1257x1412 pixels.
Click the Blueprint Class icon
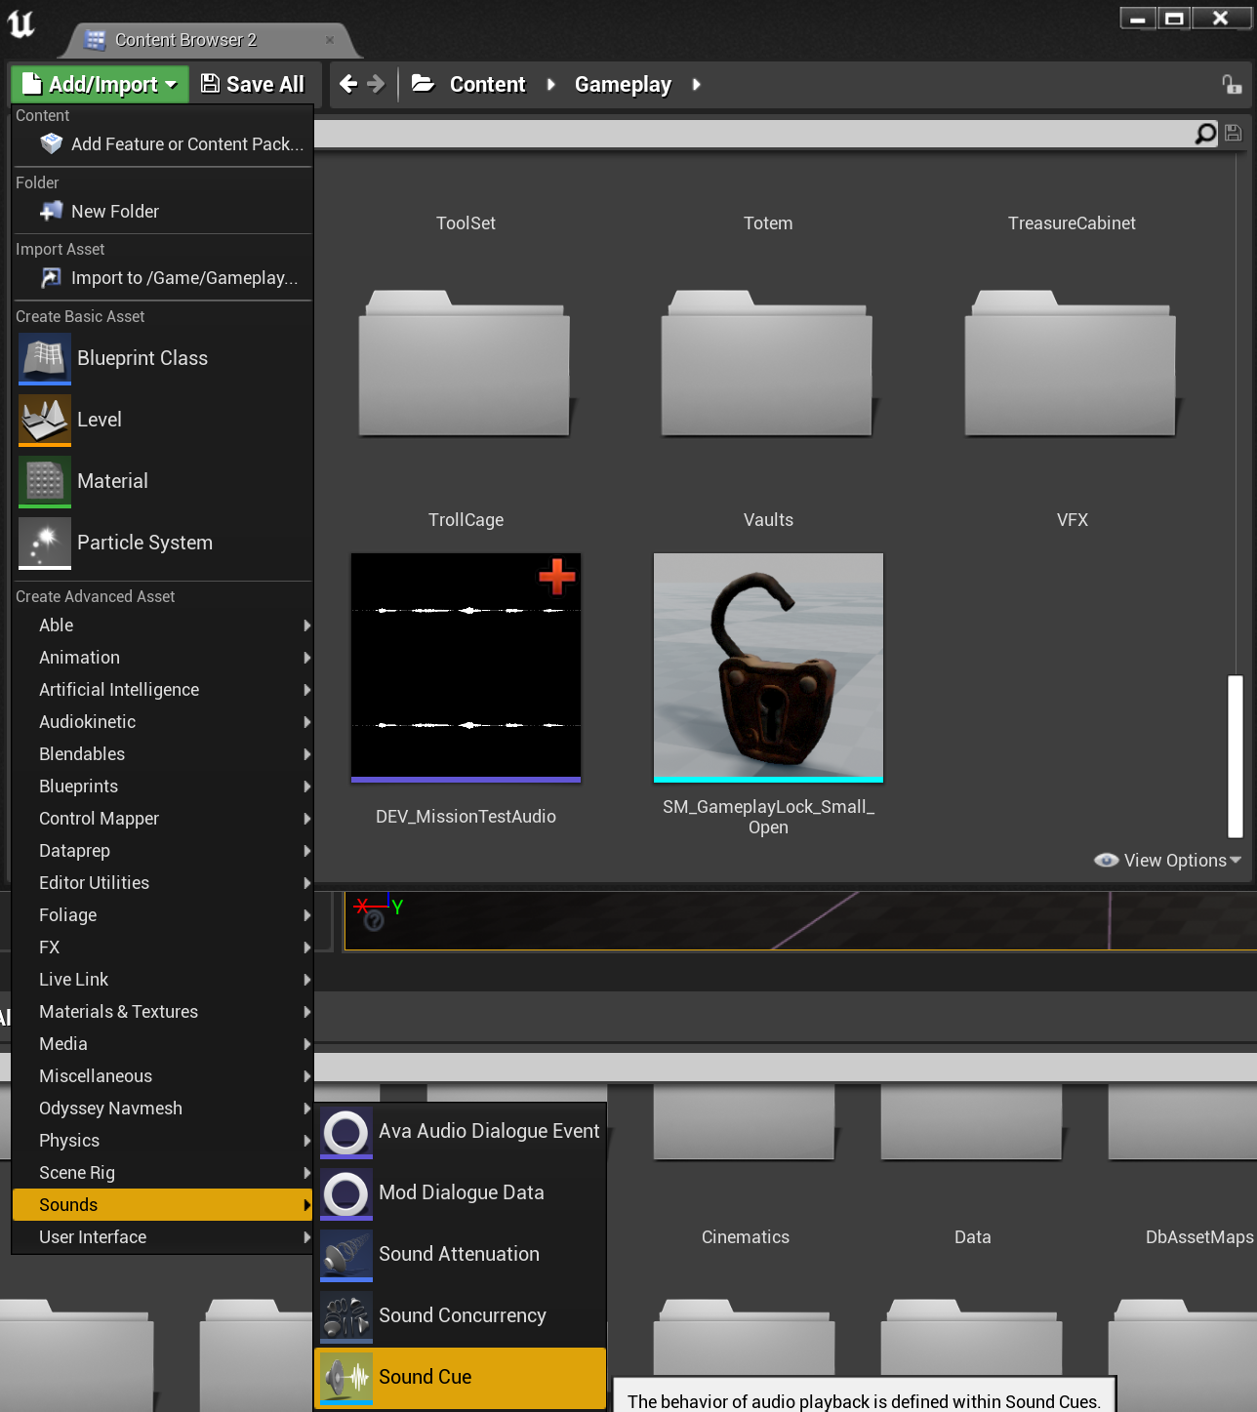click(x=45, y=357)
